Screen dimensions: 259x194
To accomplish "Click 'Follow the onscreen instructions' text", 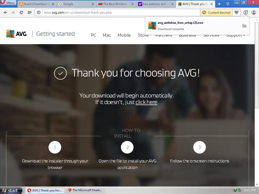I will pyautogui.click(x=200, y=161).
